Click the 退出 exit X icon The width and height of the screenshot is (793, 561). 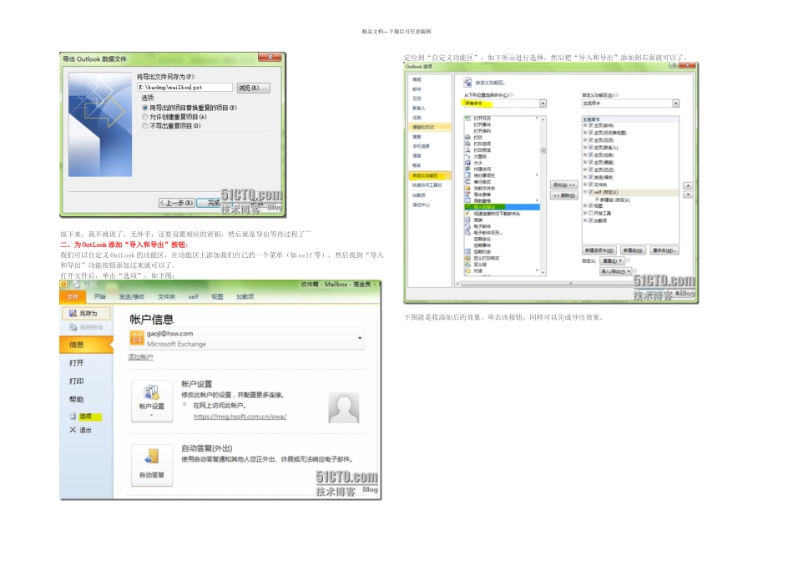coord(73,430)
